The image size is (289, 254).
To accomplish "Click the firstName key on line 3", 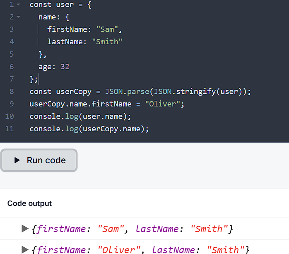I will [x=67, y=29].
